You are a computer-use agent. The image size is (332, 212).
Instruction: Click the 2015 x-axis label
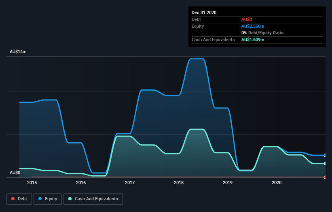[x=32, y=183]
